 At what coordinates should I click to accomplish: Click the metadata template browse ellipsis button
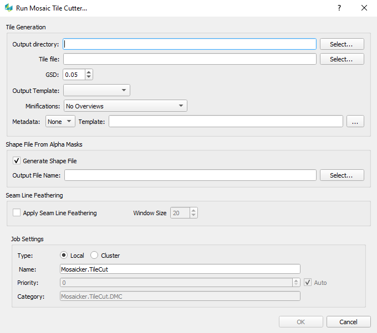(x=355, y=122)
